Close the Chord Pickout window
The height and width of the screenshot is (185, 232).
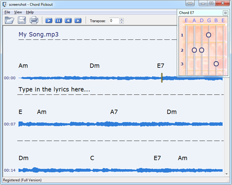coord(223,3)
